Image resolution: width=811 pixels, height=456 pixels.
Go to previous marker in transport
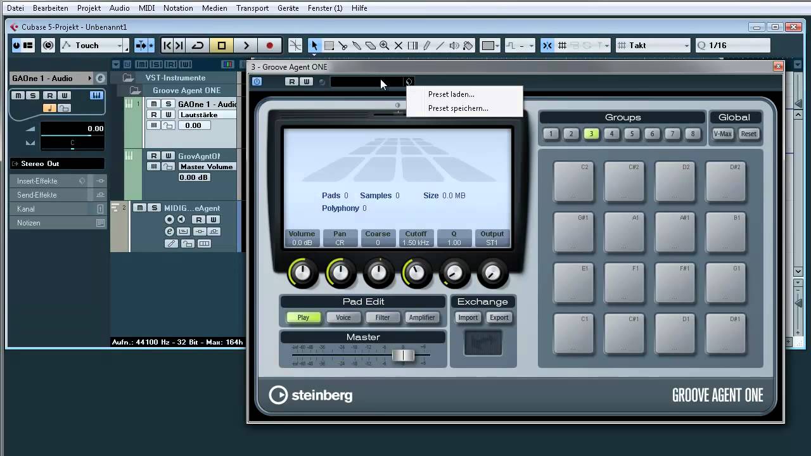(167, 46)
